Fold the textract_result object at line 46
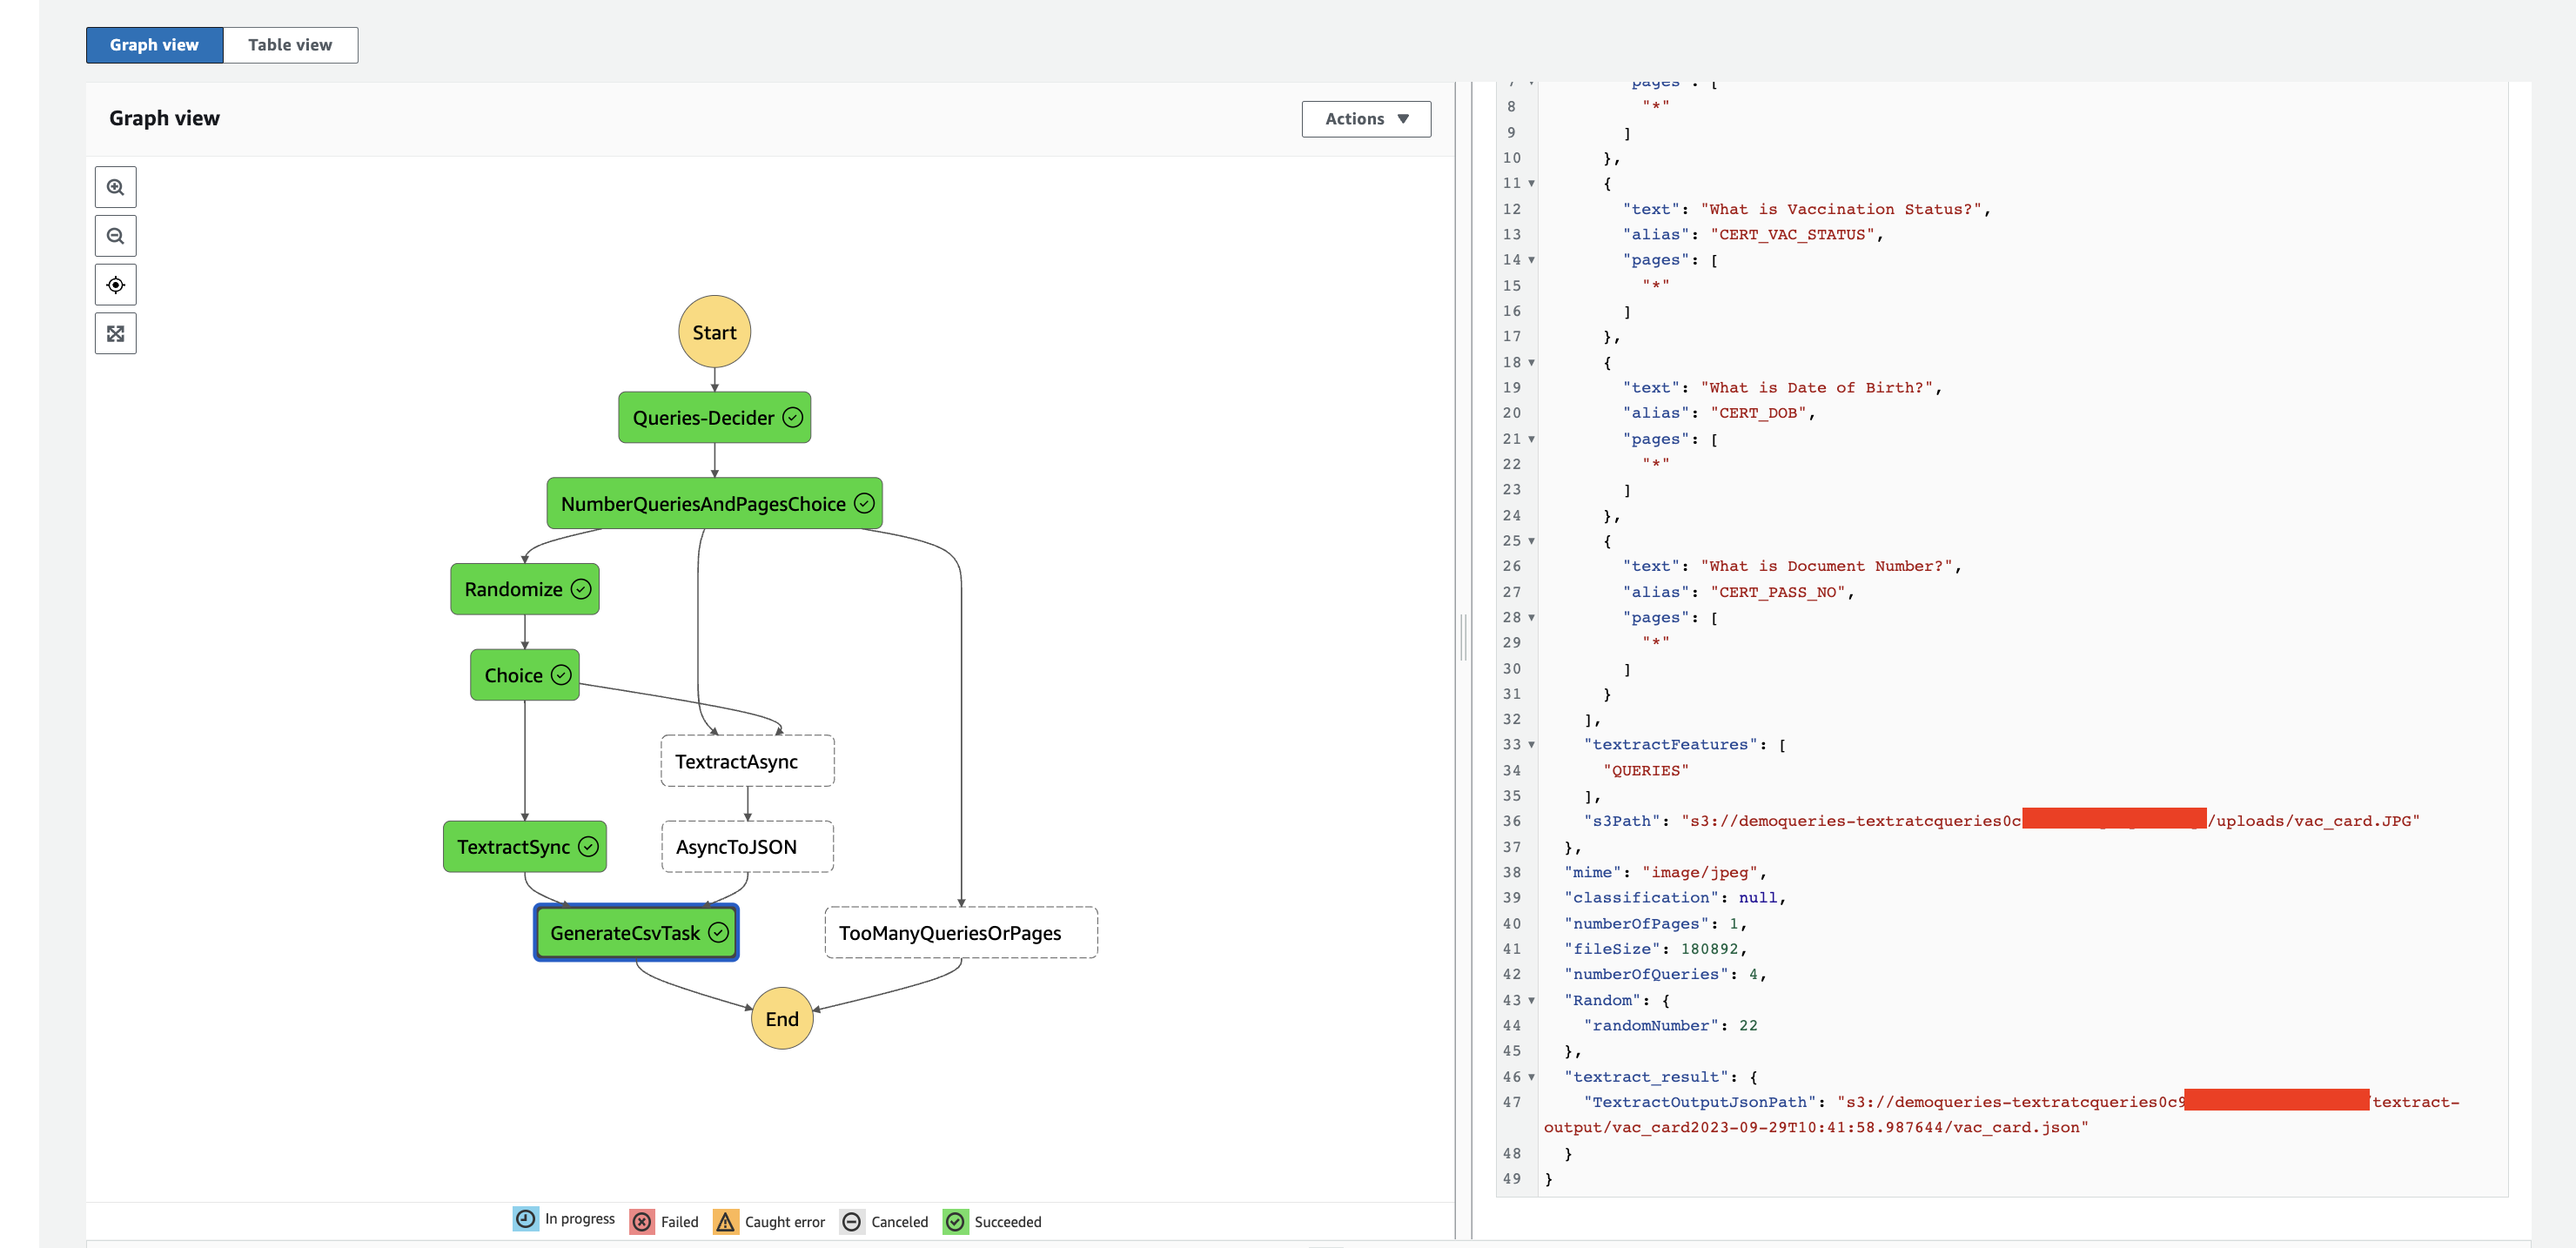 coord(1531,1077)
